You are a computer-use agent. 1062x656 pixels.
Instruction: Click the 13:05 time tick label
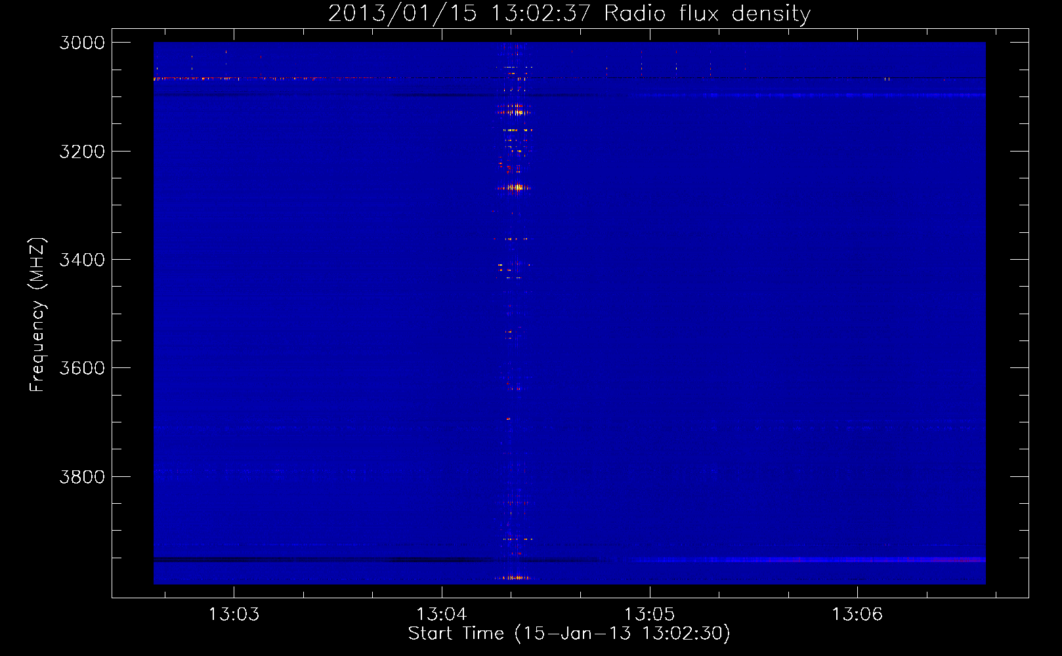[x=649, y=614]
